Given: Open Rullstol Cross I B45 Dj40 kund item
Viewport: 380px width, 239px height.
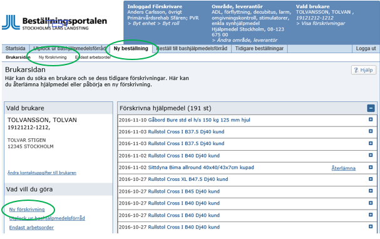Looking at the screenshot, I should click(183, 191).
